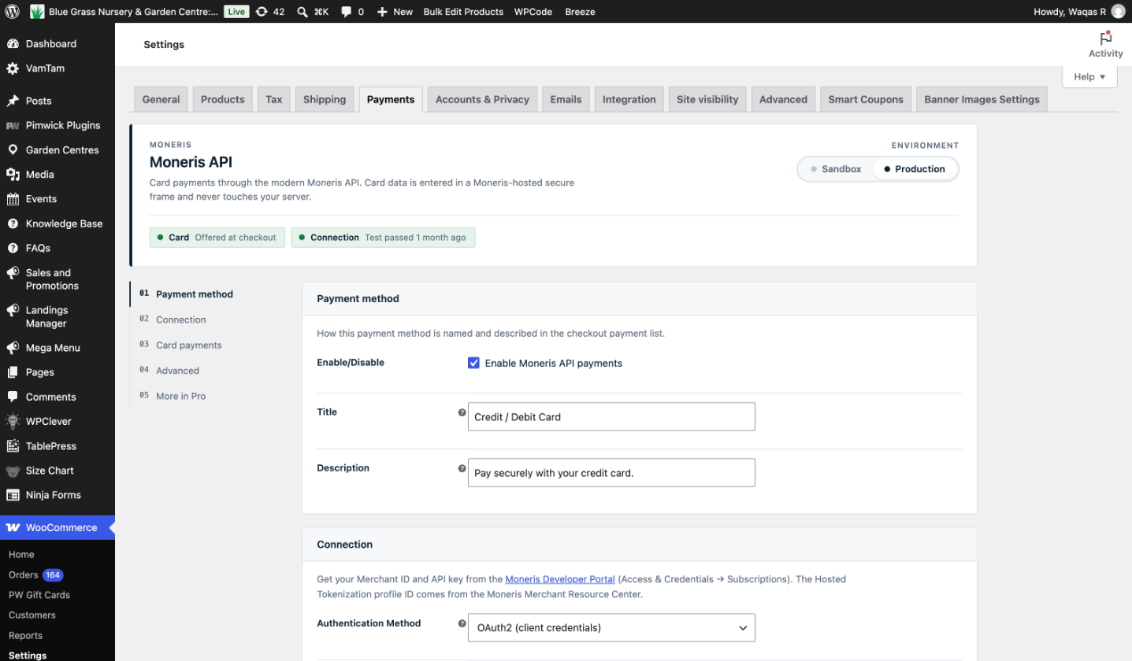The image size is (1132, 661).
Task: Open the Howdy, Waqas R account menu
Action: (1078, 12)
